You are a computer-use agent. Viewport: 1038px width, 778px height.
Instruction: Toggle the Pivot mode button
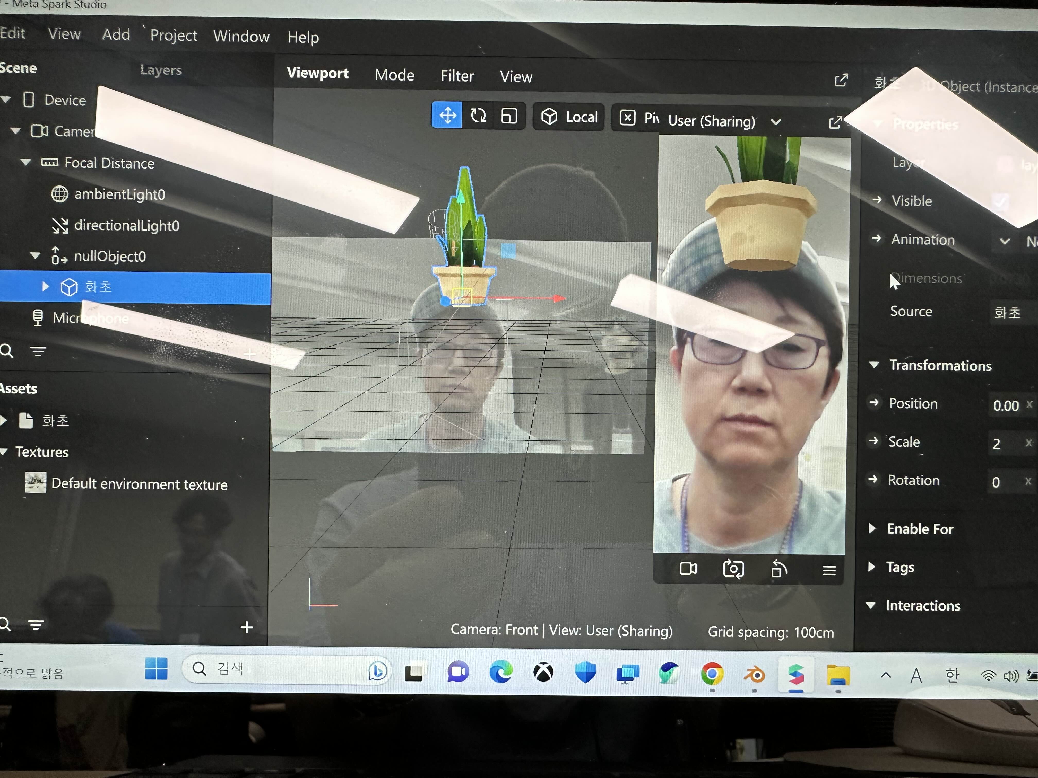638,118
